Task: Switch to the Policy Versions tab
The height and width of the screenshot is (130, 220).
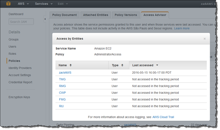Action: point(126,15)
